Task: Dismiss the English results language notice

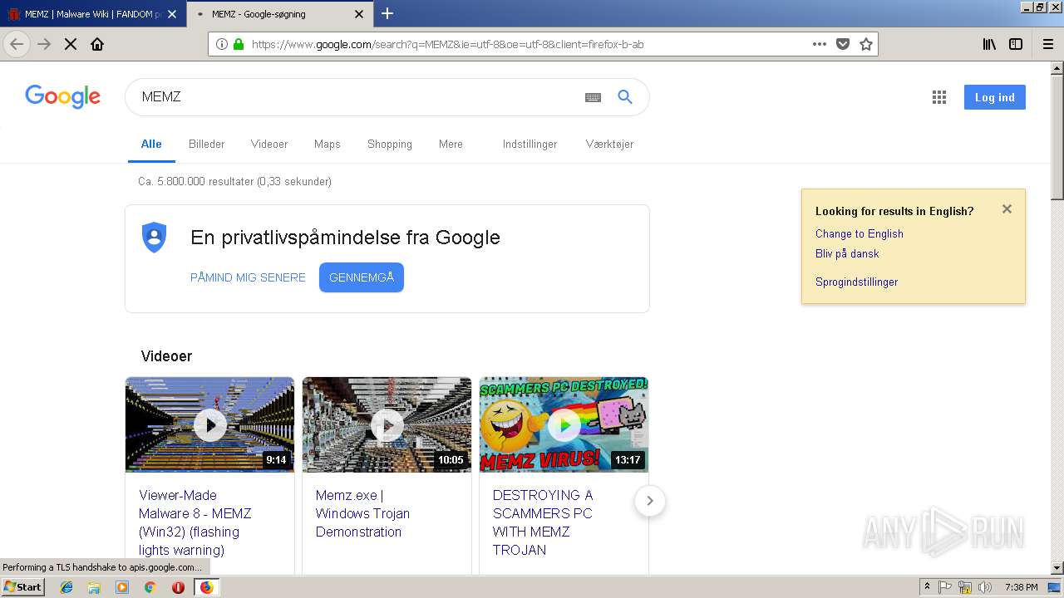Action: coord(1007,209)
